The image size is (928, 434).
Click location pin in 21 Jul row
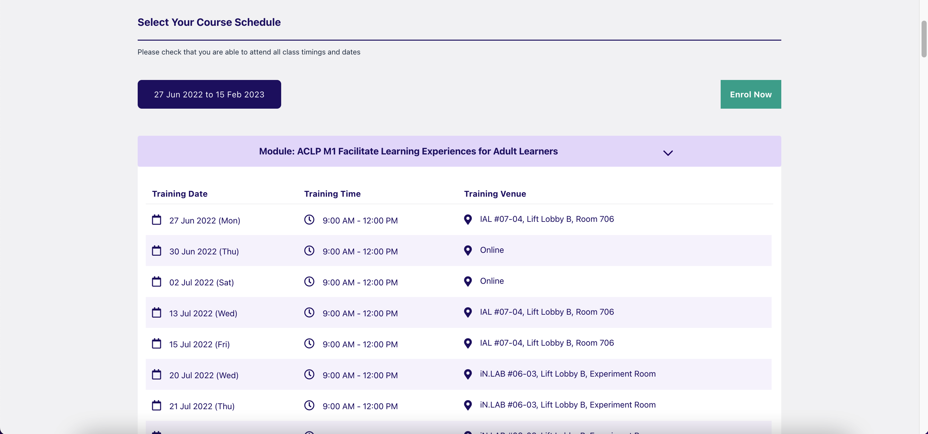pos(468,406)
